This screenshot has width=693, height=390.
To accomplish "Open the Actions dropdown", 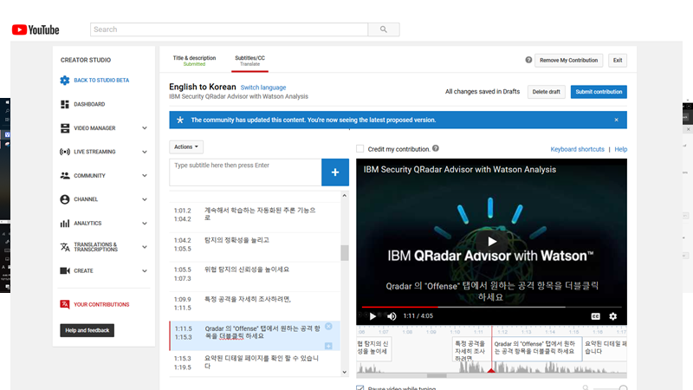I will pyautogui.click(x=186, y=146).
